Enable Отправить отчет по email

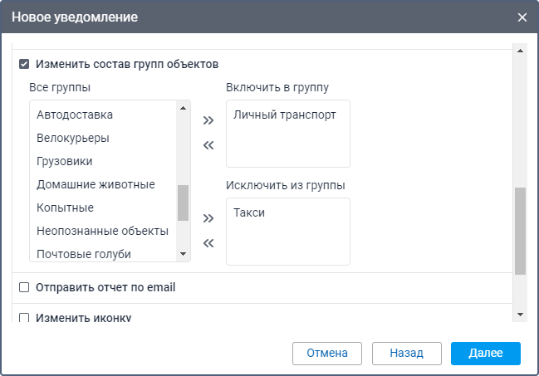(24, 288)
